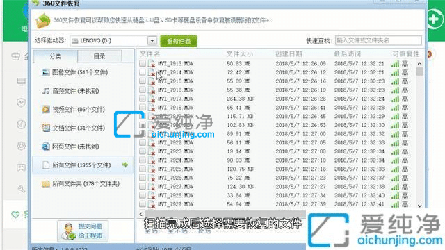Check the box for MVI_7913.MOV
The image size is (445, 250).
coord(143,63)
